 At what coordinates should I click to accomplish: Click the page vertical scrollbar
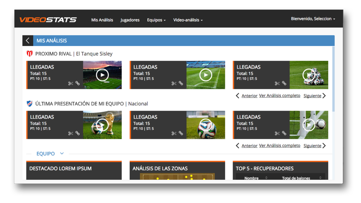334,79
